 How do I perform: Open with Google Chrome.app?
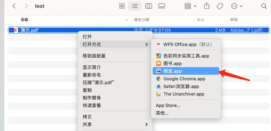[x=186, y=79]
